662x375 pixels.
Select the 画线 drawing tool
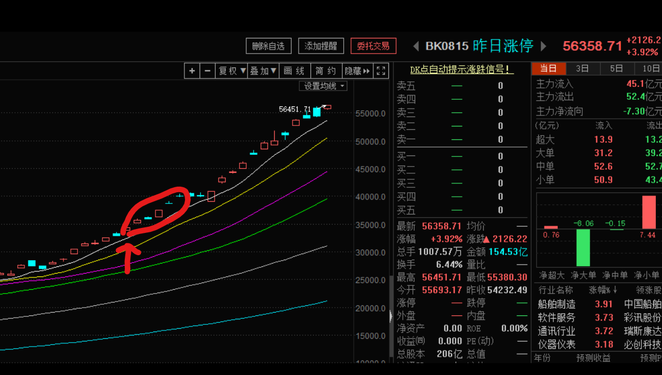coord(294,71)
